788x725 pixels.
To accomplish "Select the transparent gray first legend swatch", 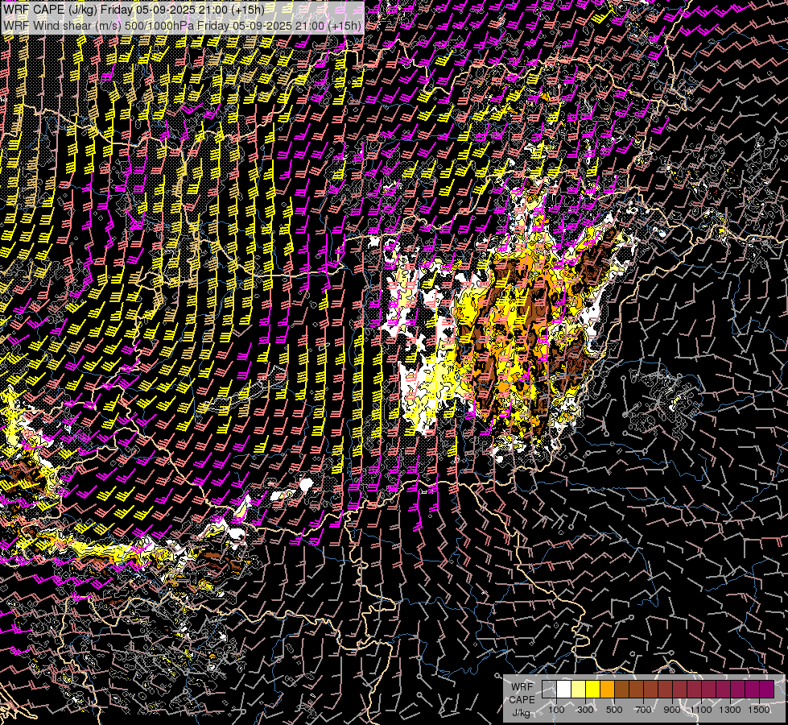I will tap(549, 690).
